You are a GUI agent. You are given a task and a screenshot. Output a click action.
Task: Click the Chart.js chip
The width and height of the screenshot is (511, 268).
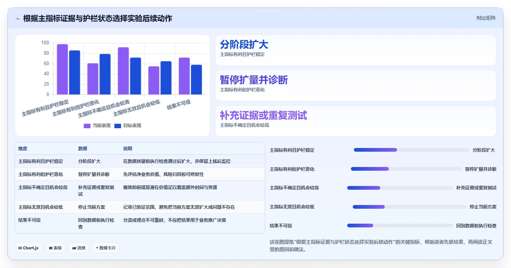click(28, 248)
